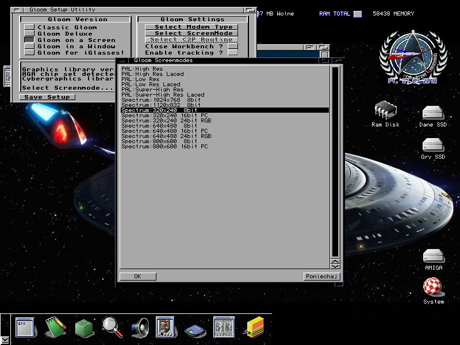Select Gloom on a Screen option
The width and height of the screenshot is (460, 345).
pos(29,40)
